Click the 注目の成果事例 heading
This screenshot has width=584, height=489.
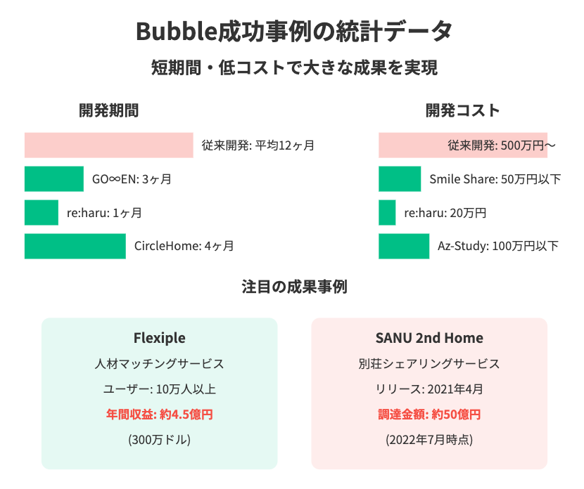pos(294,287)
